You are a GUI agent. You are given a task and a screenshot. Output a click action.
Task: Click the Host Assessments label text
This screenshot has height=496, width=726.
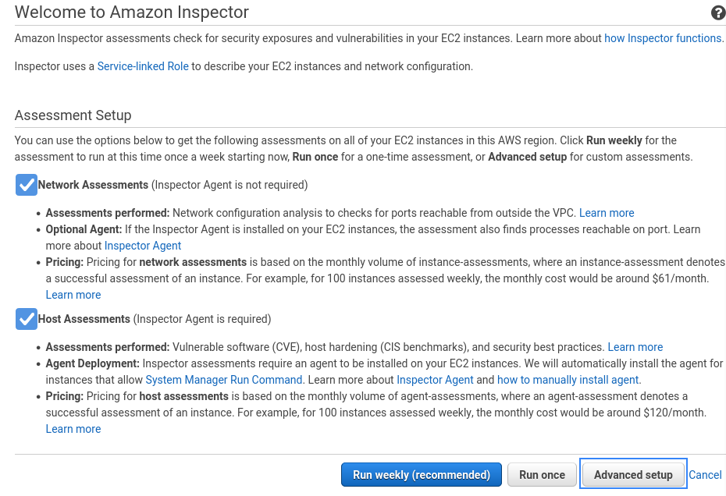tap(84, 319)
